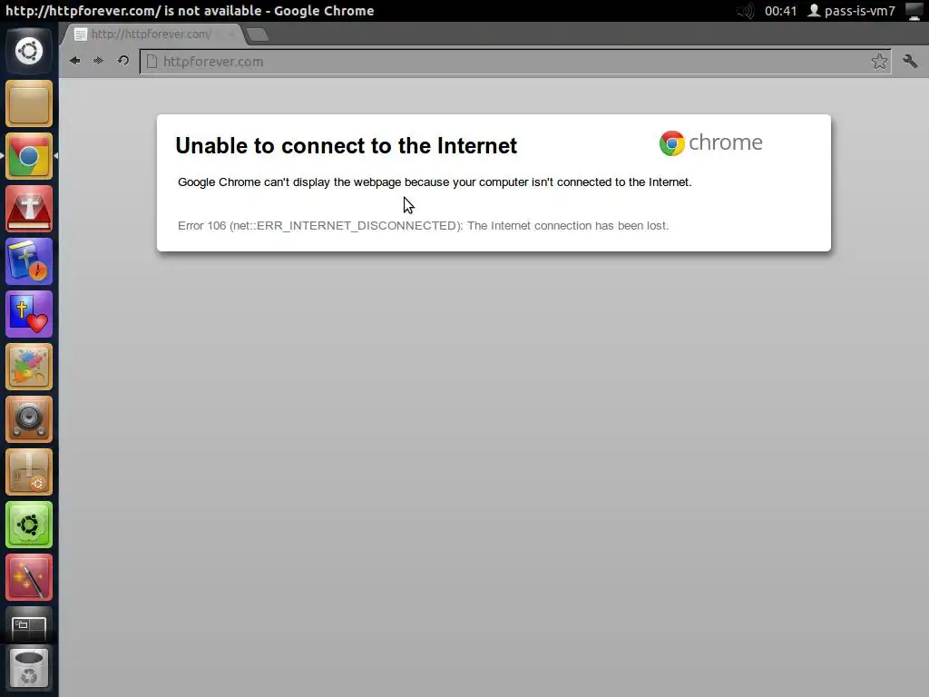The width and height of the screenshot is (929, 697).
Task: Open the file manager from the launcher
Action: pos(29,103)
